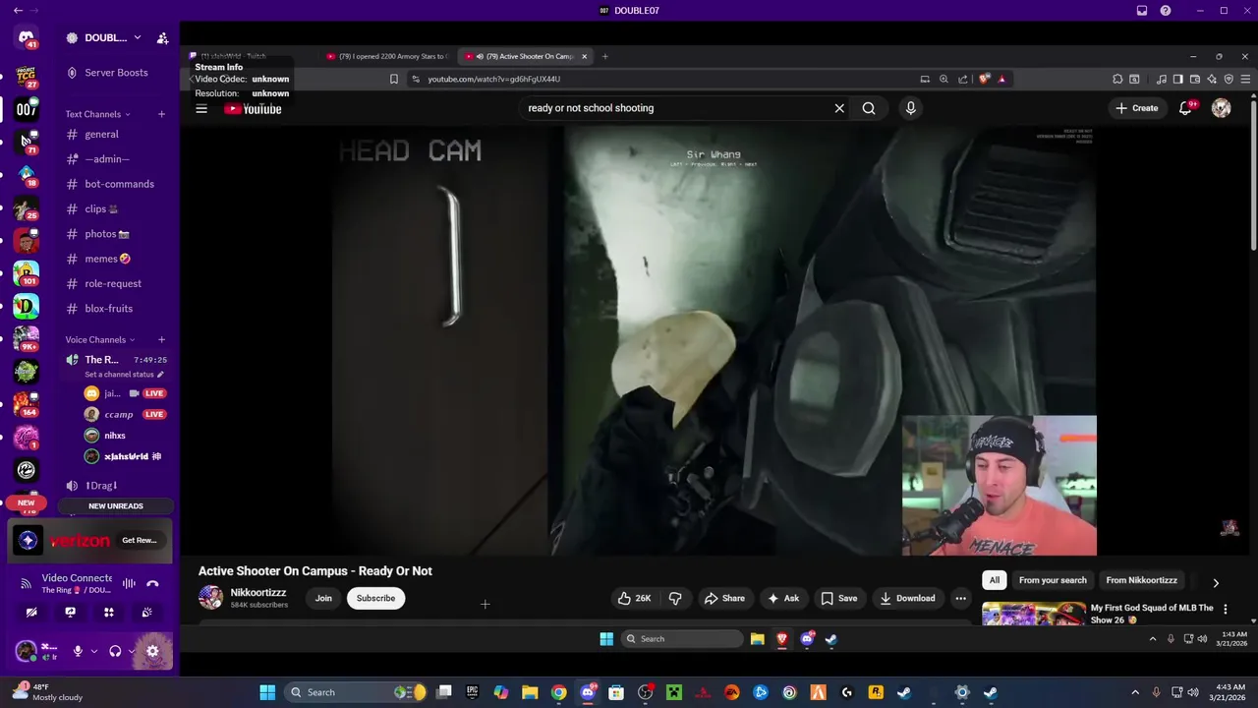Open Server Boosts

[x=116, y=73]
